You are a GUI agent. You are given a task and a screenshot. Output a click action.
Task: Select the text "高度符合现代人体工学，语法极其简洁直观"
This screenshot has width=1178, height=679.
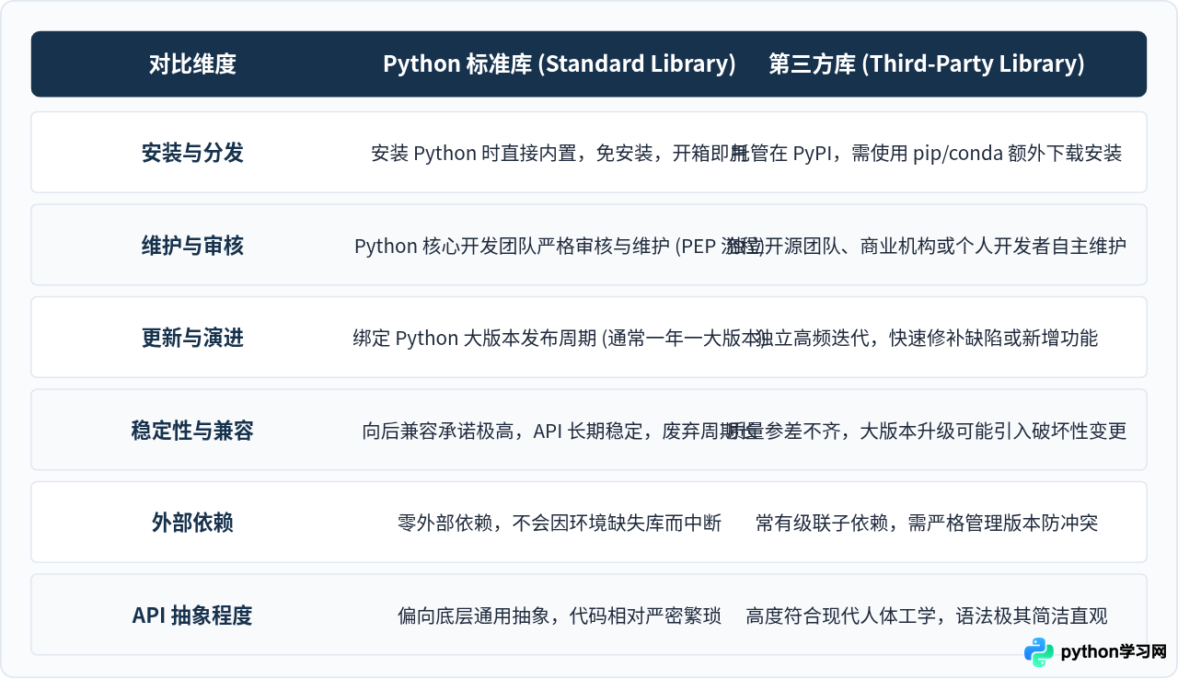click(x=927, y=616)
